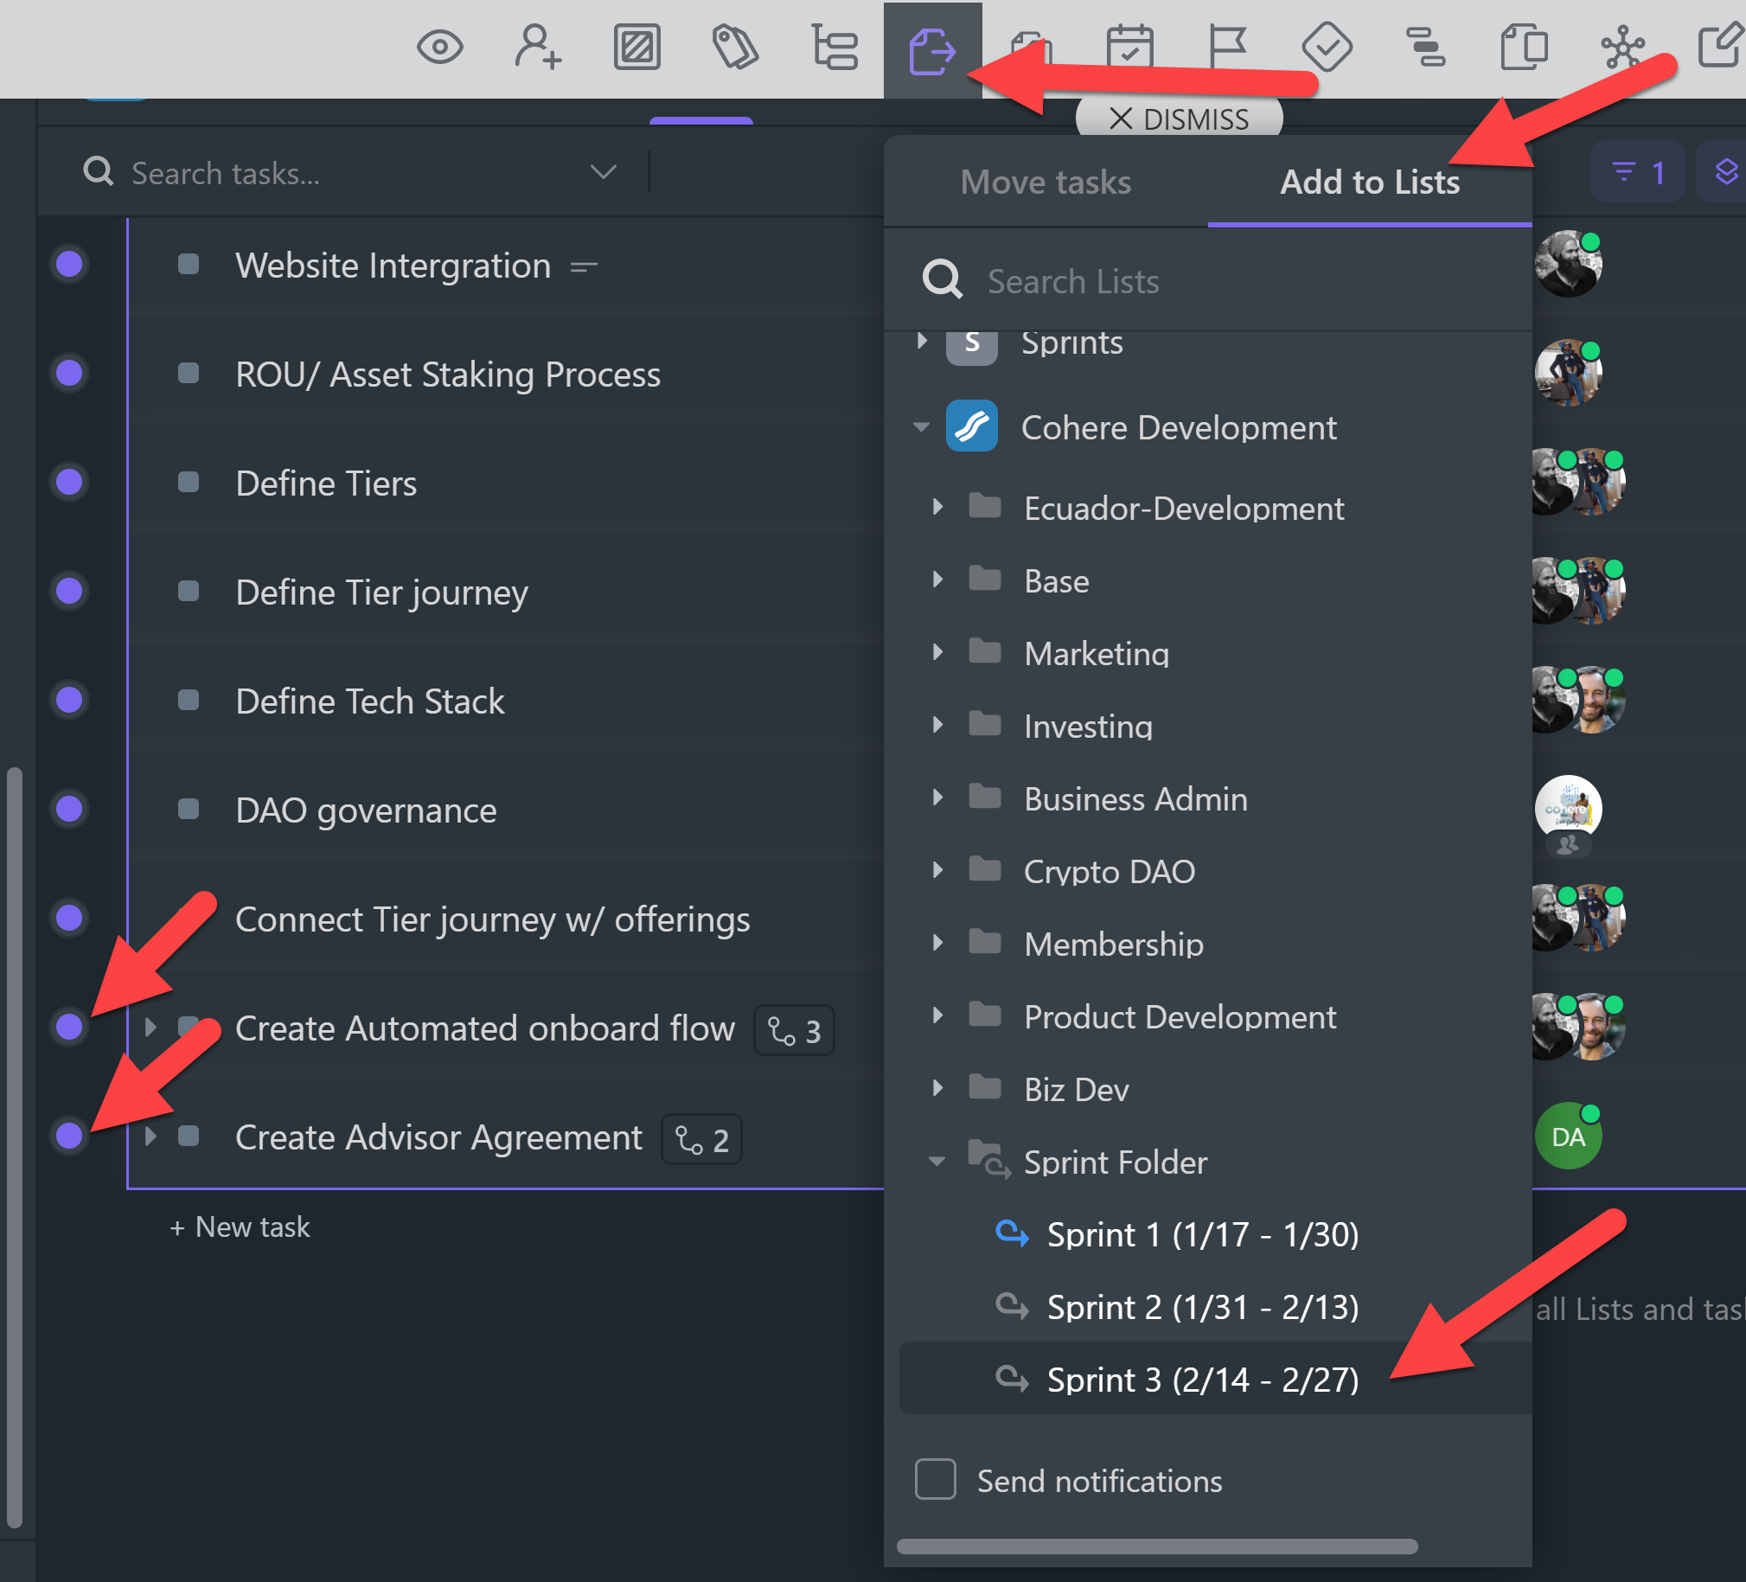Select the Add to Lists tab
The height and width of the screenshot is (1582, 1746).
point(1369,183)
